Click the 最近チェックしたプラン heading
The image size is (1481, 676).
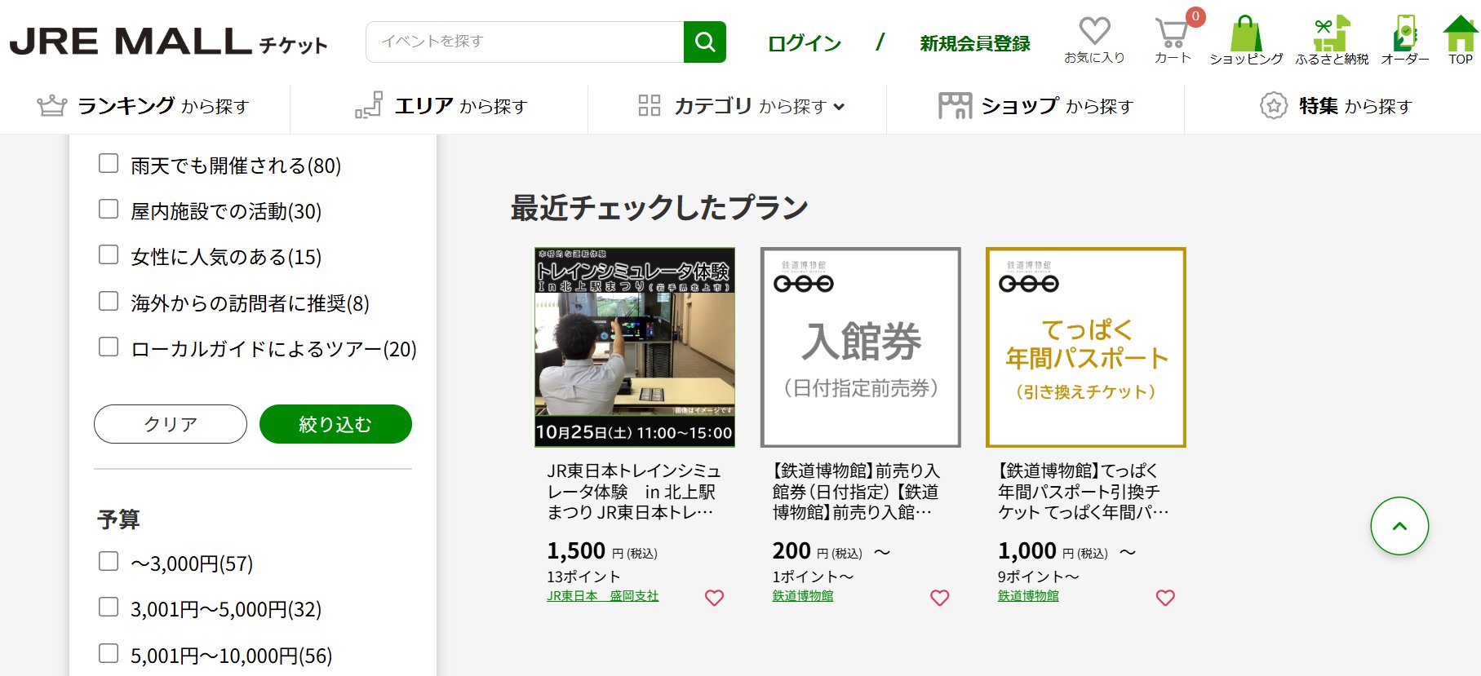point(659,207)
